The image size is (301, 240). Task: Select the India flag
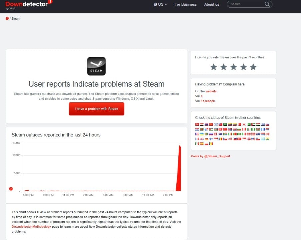click(267, 139)
